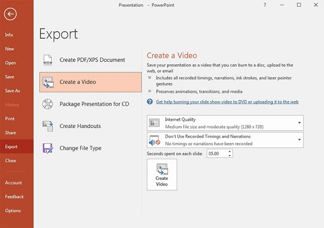Expand the Recorded Timings and Narrations dropdown arrow
Image resolution: width=324 pixels, height=228 pixels.
(x=299, y=140)
